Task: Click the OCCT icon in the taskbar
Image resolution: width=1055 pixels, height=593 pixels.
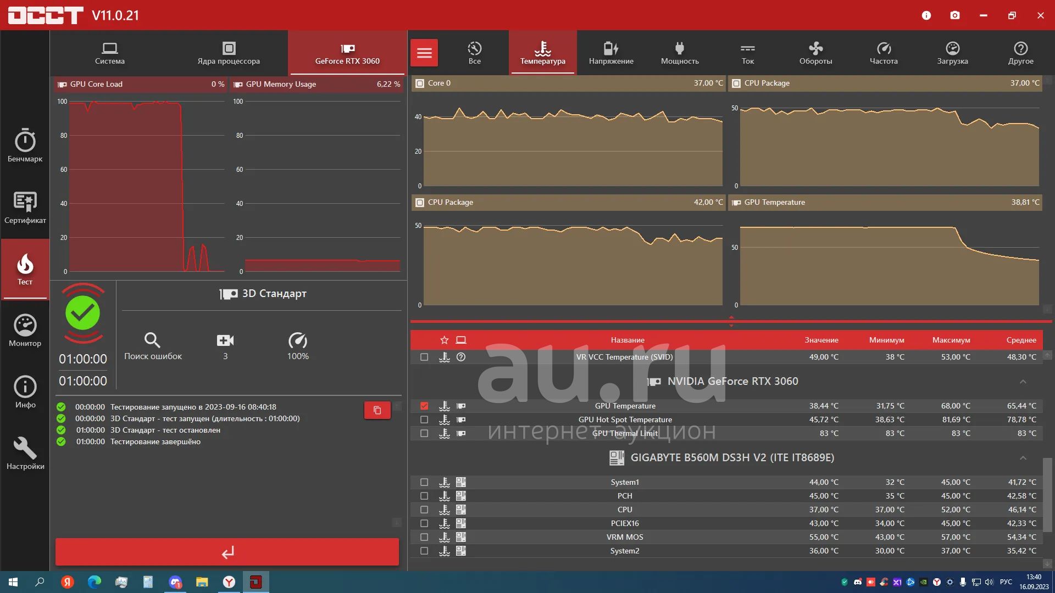Action: [256, 582]
